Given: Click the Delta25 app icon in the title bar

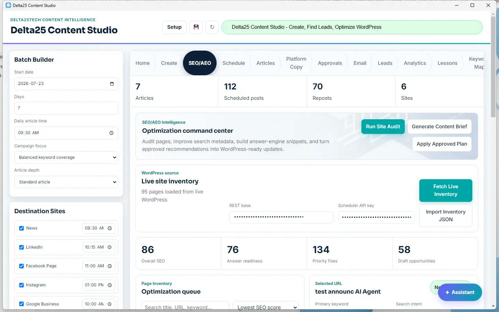Looking at the screenshot, I should pos(8,5).
